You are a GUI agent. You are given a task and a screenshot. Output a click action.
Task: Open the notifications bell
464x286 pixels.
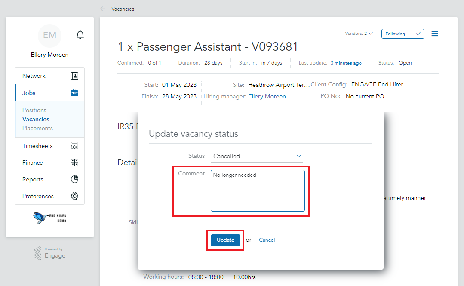pos(80,35)
